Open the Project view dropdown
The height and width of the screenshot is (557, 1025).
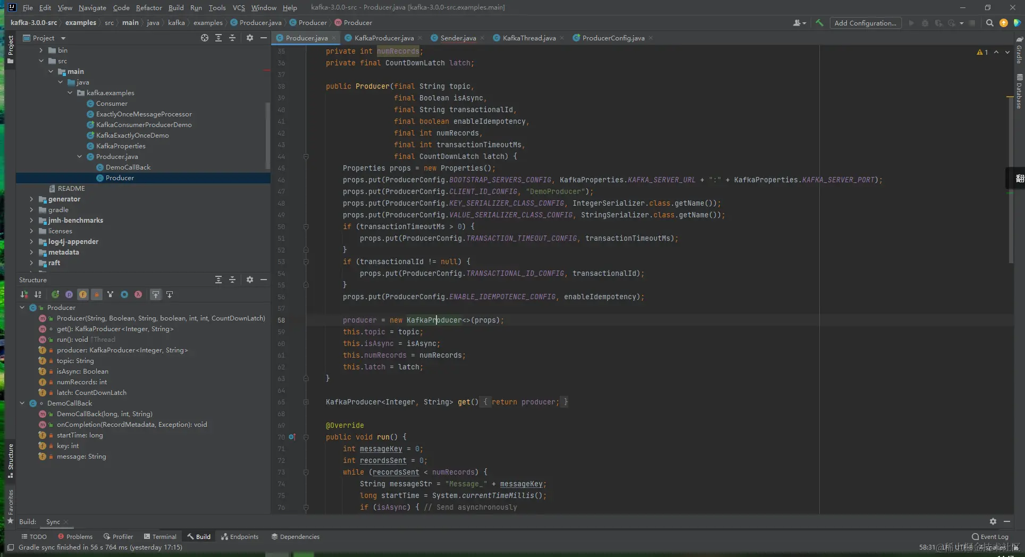63,38
